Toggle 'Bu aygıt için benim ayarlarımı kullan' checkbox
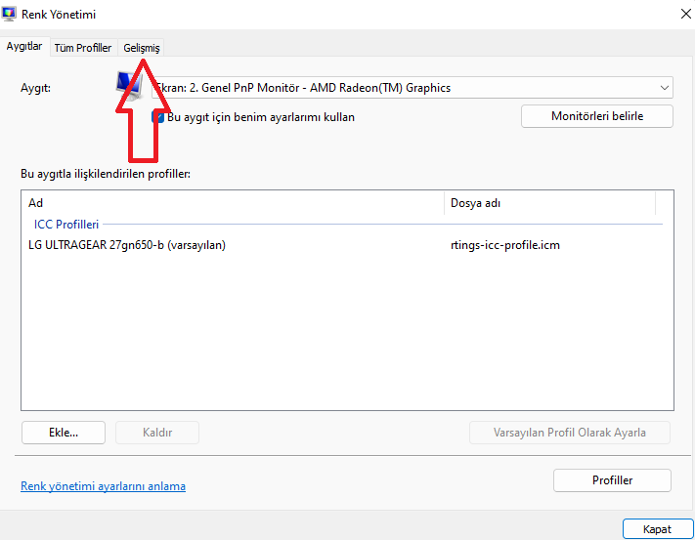 tap(157, 117)
